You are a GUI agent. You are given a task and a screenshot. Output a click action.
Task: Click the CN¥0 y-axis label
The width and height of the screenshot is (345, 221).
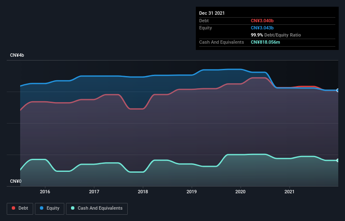click(16, 181)
